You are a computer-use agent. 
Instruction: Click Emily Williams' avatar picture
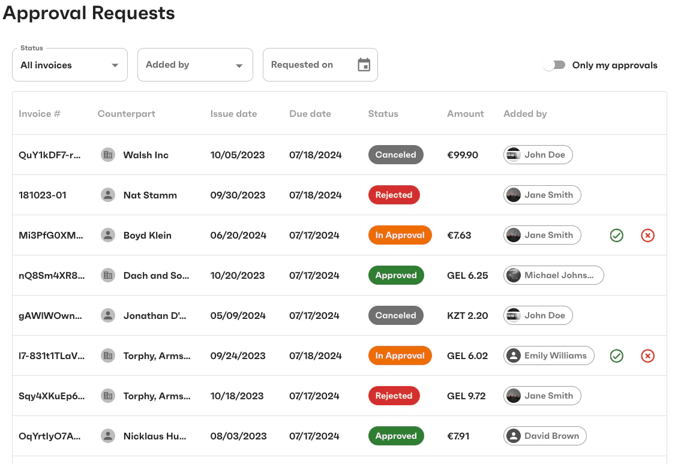coord(513,355)
